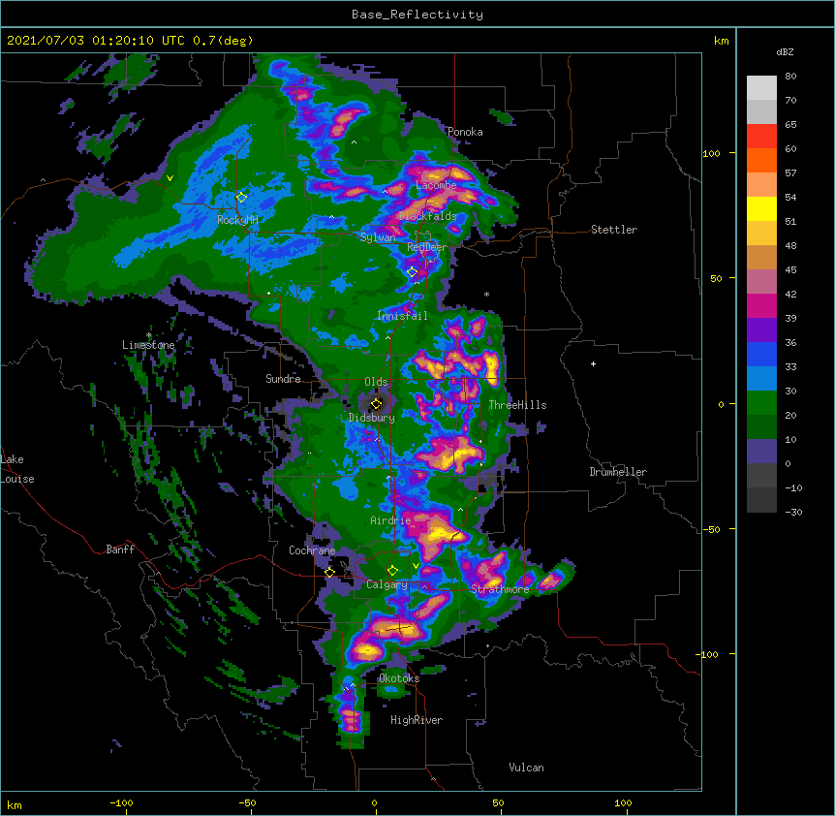Click the yellow diamond marker below Cochrane
The width and height of the screenshot is (835, 816).
[x=329, y=572]
